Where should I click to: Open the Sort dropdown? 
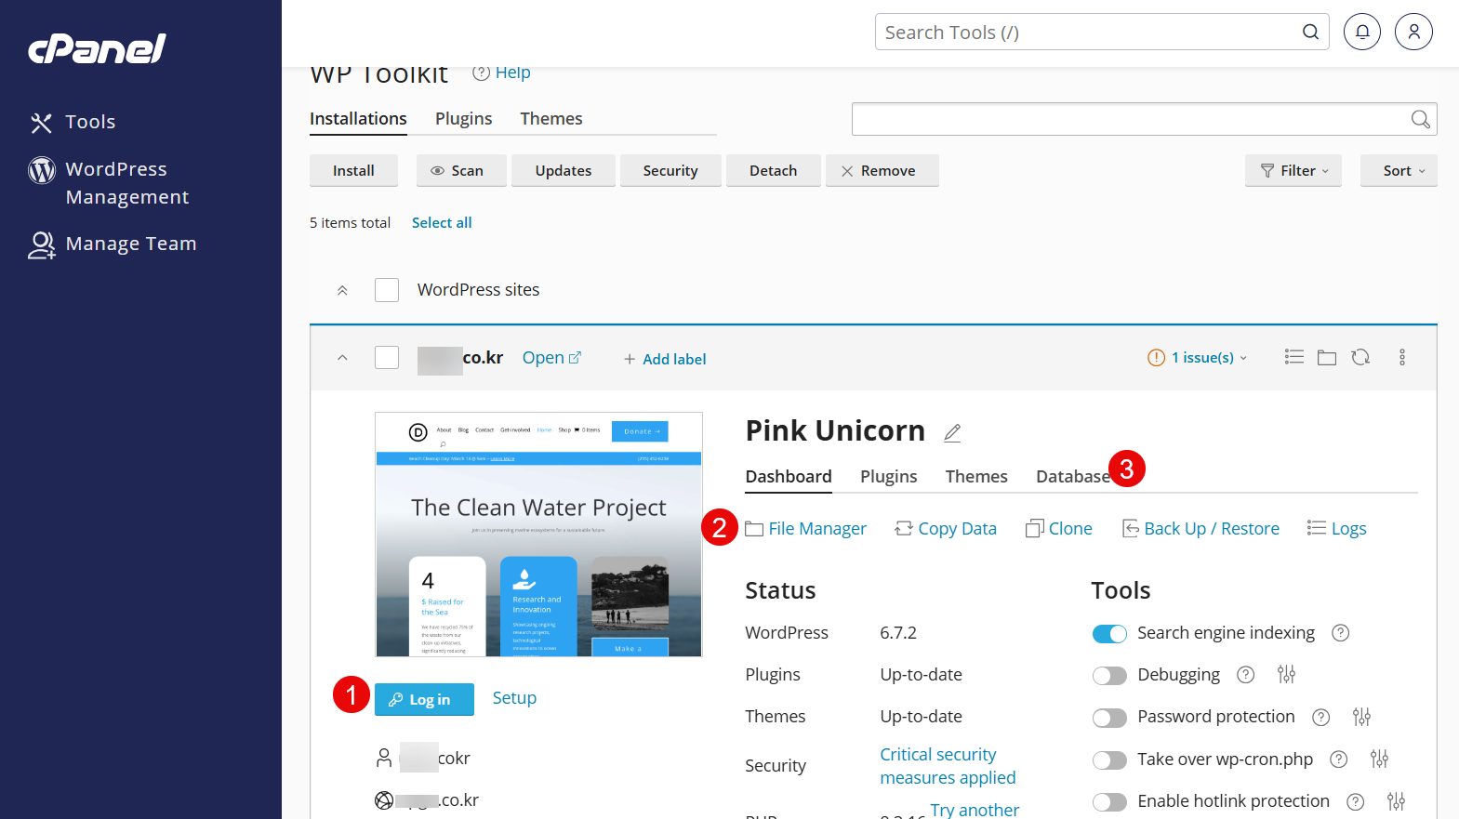(x=1399, y=171)
